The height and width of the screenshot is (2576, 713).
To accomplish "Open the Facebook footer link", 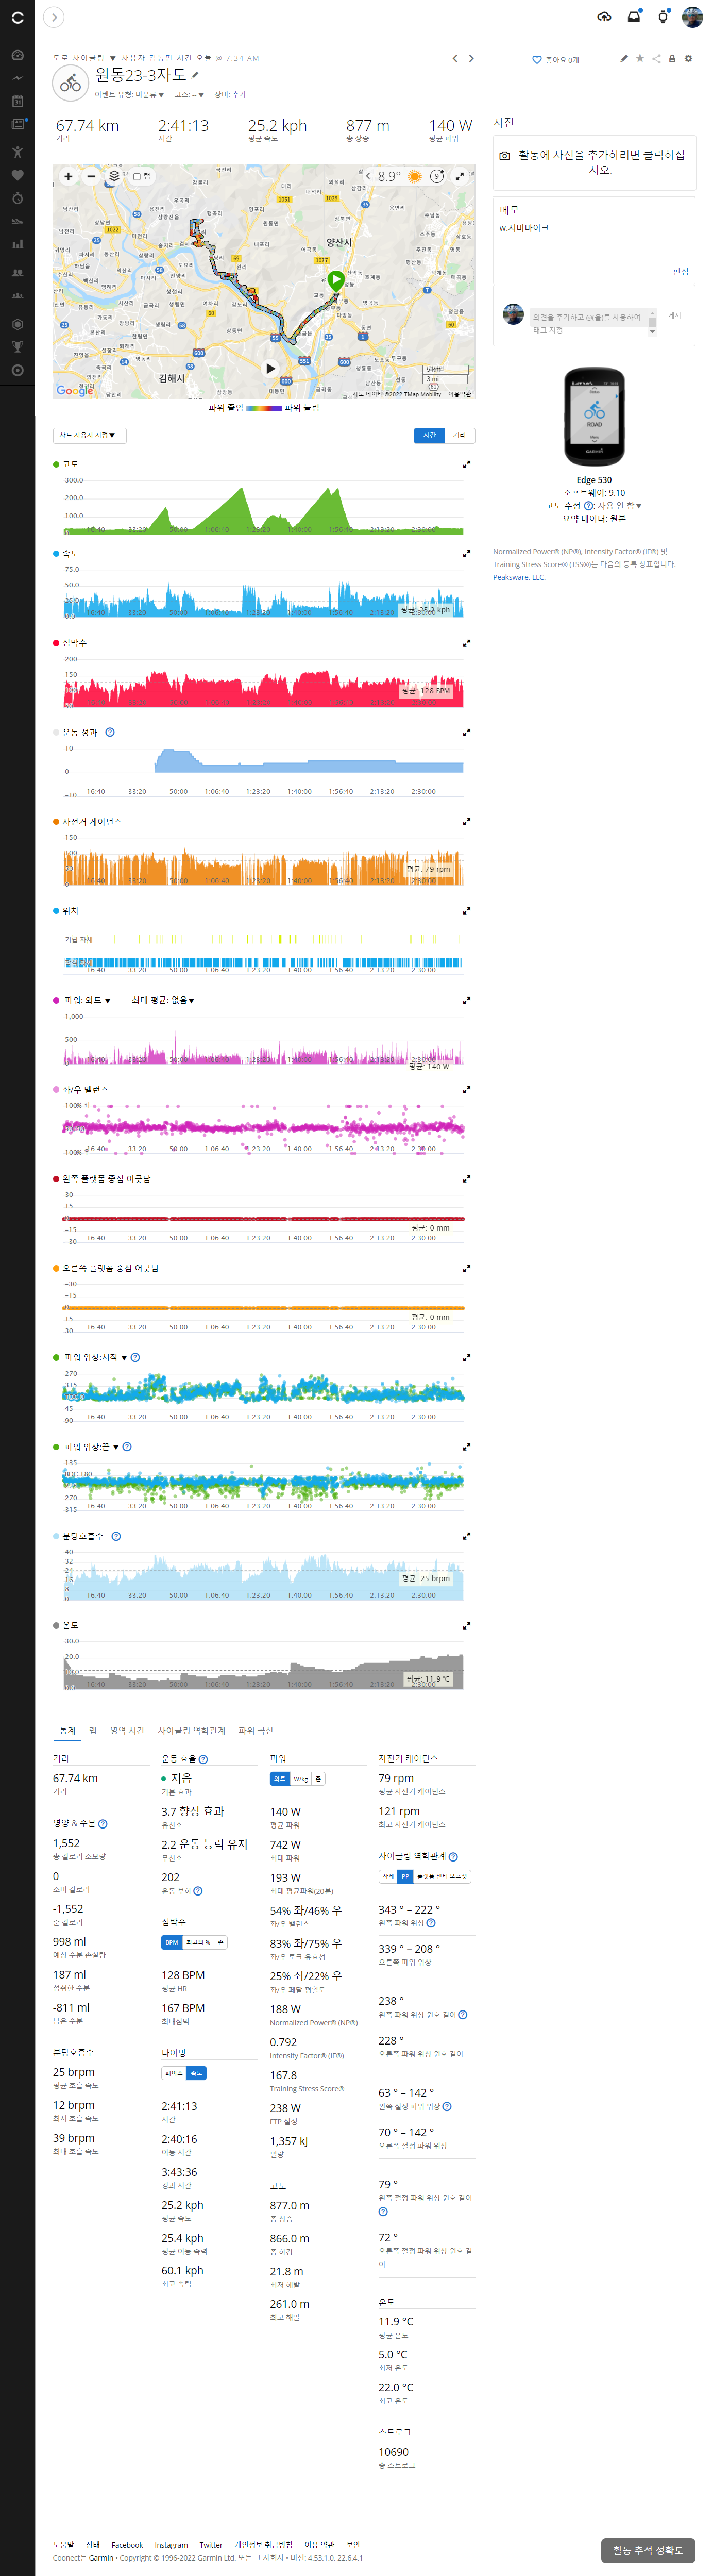I will [x=127, y=2546].
